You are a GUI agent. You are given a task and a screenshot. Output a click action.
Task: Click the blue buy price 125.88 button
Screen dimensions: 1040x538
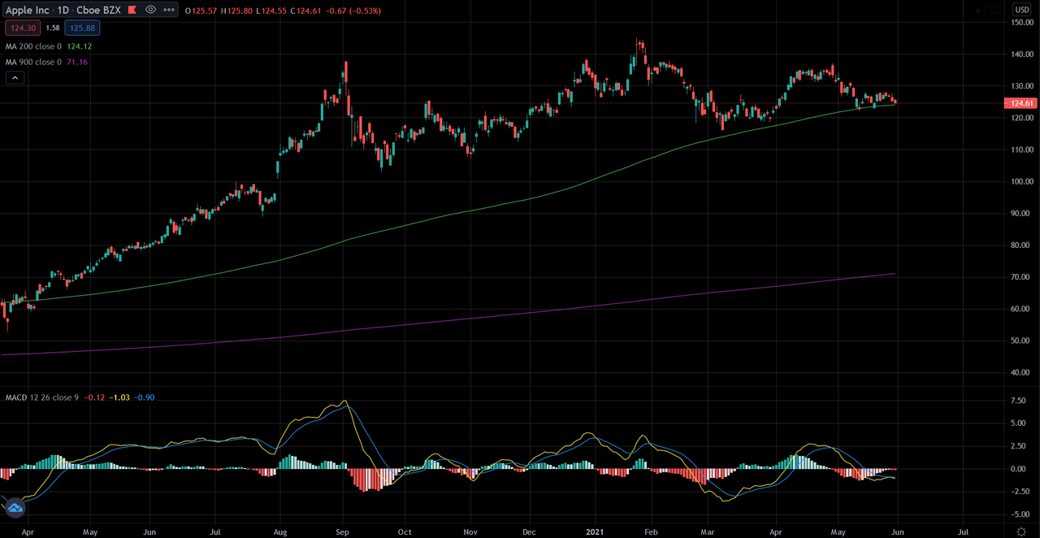click(84, 28)
